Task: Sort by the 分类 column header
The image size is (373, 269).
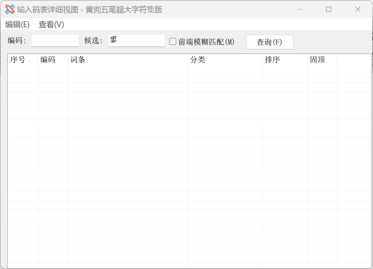Action: tap(225, 60)
